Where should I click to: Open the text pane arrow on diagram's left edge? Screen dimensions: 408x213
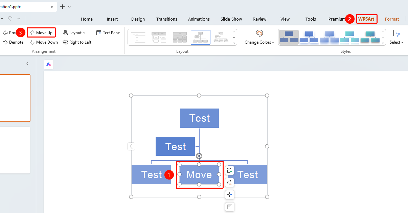tap(131, 146)
